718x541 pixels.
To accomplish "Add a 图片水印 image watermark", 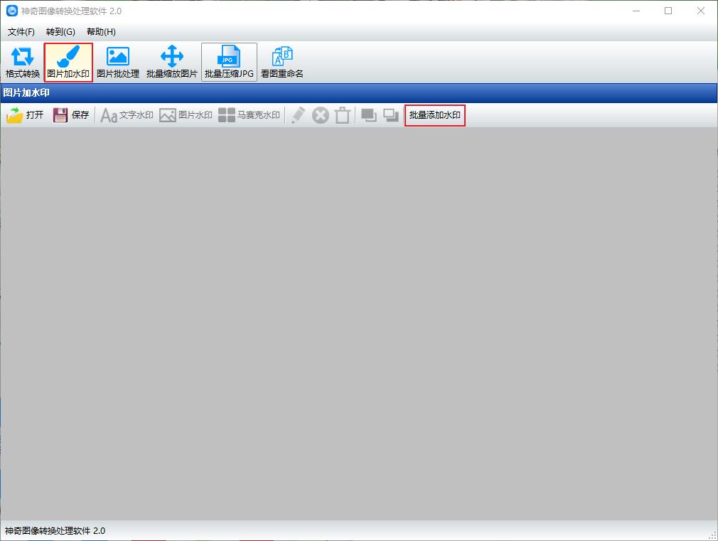I will [186, 115].
